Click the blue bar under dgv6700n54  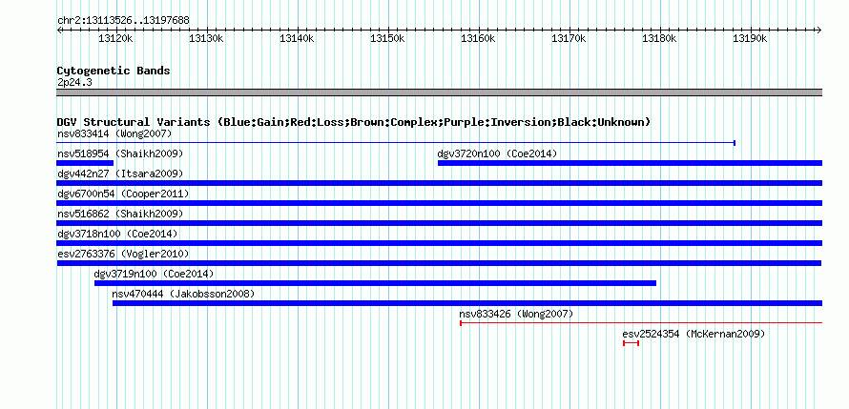pyautogui.click(x=440, y=203)
